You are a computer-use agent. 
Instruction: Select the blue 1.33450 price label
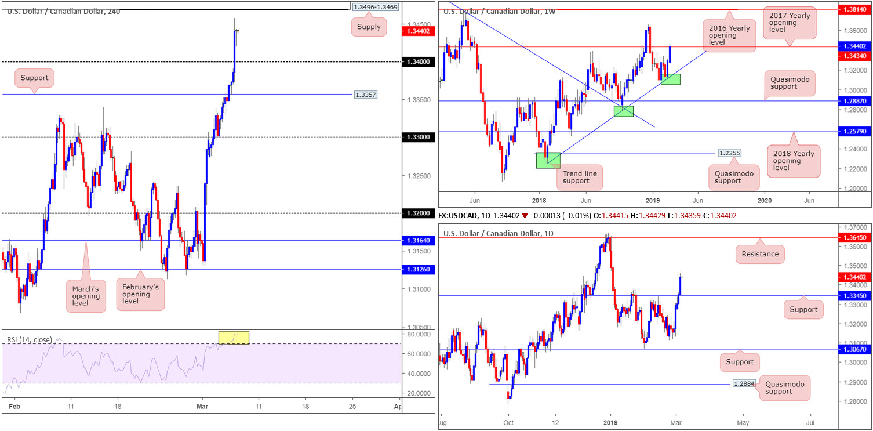[x=855, y=296]
